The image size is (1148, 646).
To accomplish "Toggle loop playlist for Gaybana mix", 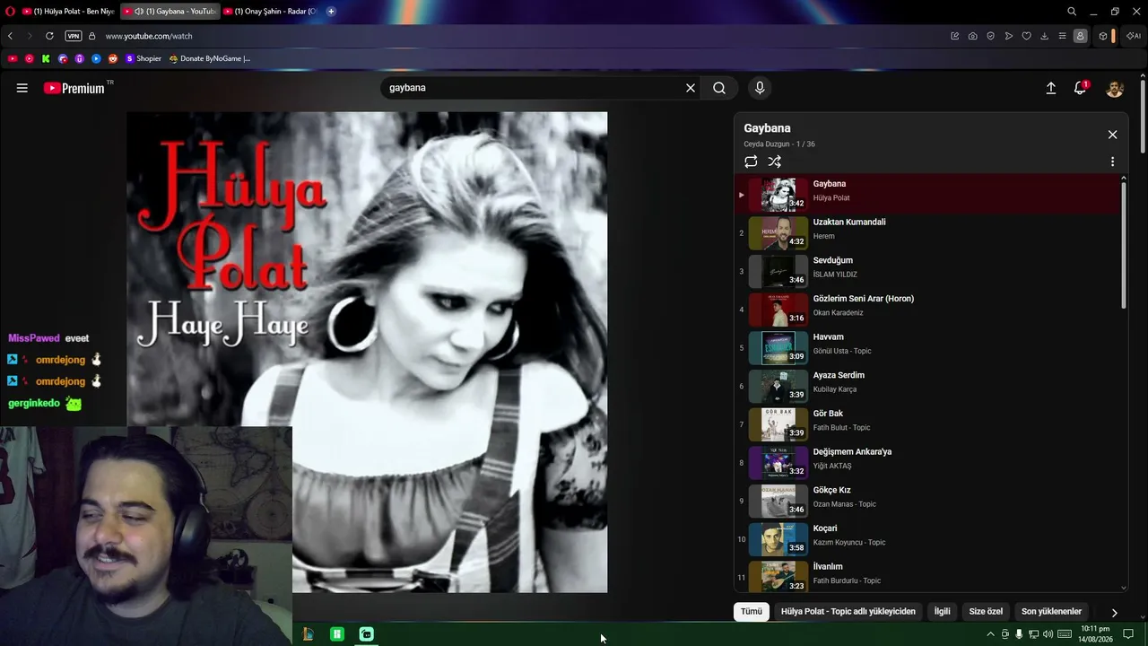I will [x=751, y=161].
